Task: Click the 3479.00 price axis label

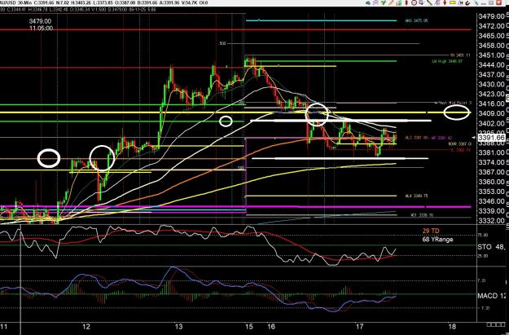Action: coord(491,16)
